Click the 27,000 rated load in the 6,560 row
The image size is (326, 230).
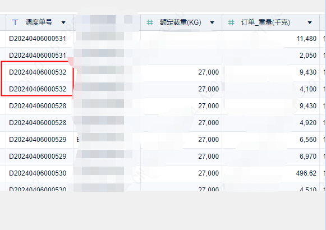click(x=209, y=140)
